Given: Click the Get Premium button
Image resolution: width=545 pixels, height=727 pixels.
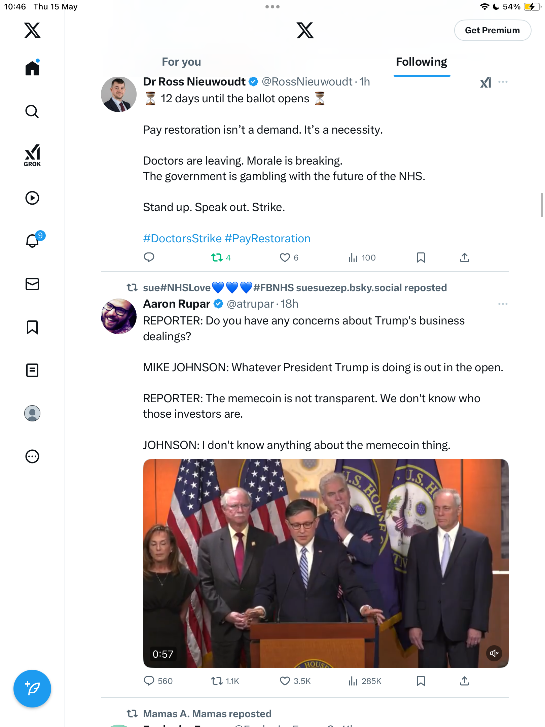Looking at the screenshot, I should click(x=493, y=30).
